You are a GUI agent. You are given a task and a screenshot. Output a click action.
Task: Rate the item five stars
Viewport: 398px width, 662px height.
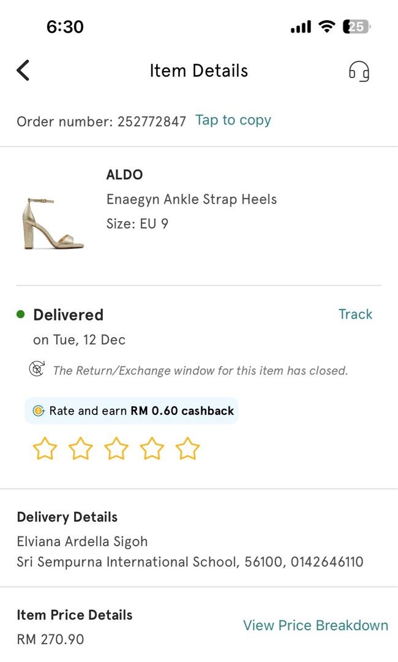(x=187, y=448)
